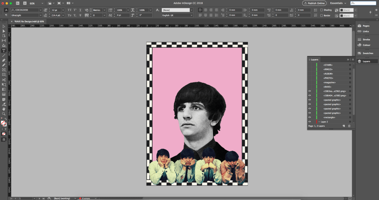Enable the Shading checkbox
Image resolution: width=379 pixels, height=200 pixels.
[x=321, y=10]
